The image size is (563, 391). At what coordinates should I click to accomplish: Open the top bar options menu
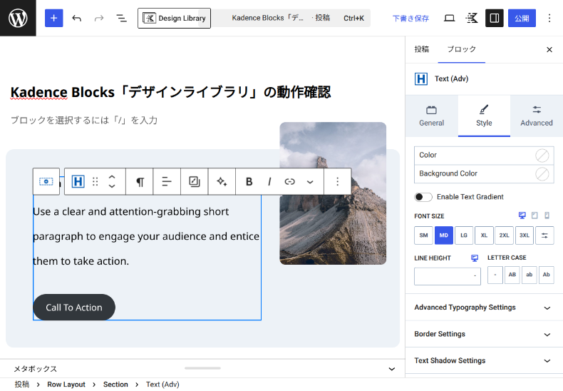click(549, 18)
